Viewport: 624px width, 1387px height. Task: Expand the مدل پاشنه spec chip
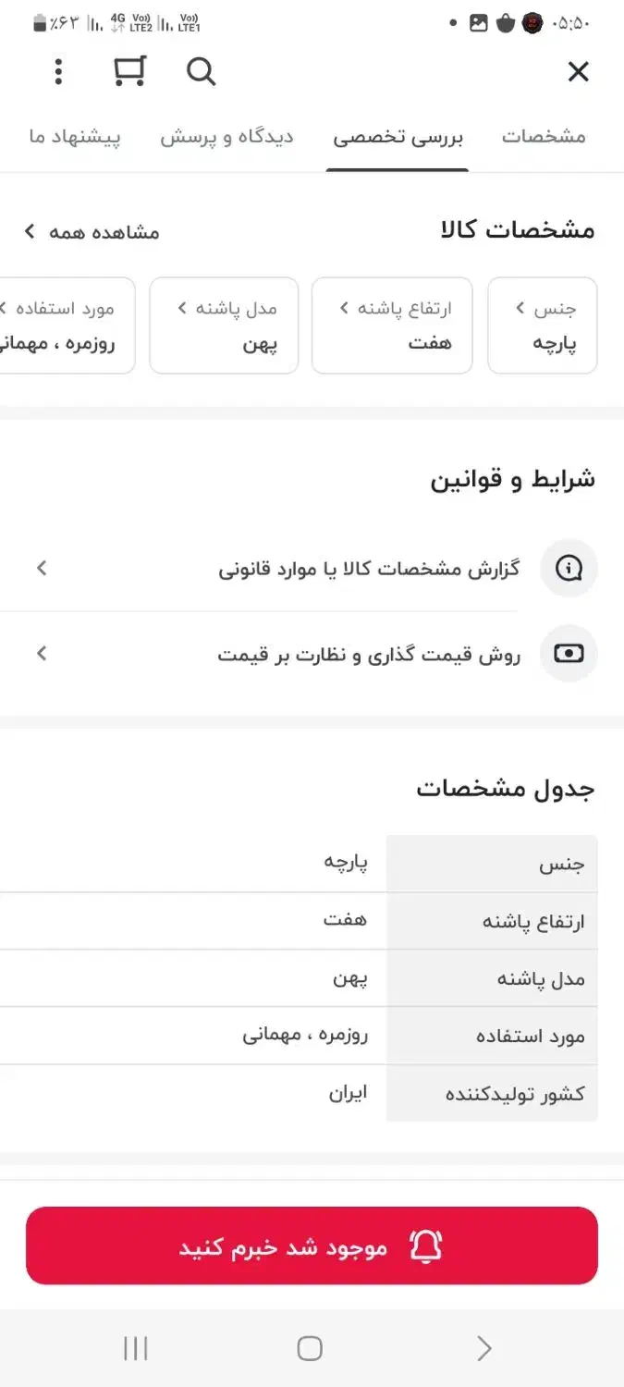click(224, 325)
